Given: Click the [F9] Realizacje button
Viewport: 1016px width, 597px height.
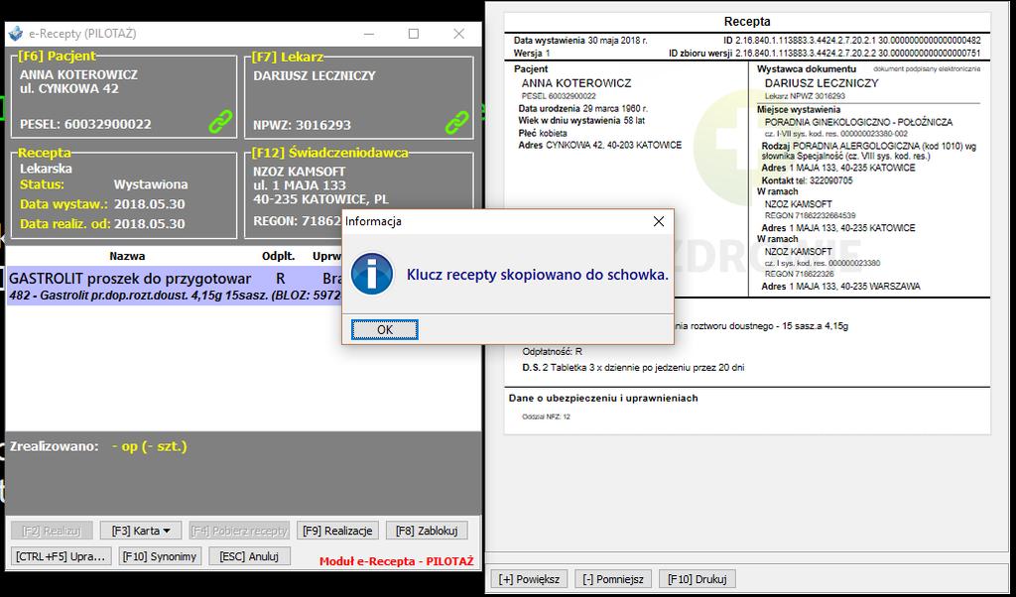Looking at the screenshot, I should coord(337,531).
